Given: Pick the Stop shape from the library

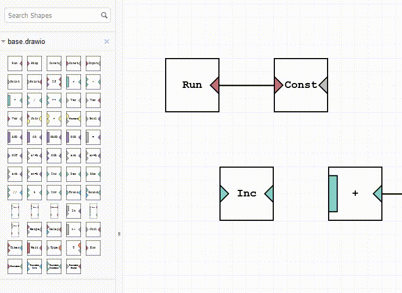Looking at the screenshot, I should pyautogui.click(x=35, y=63).
